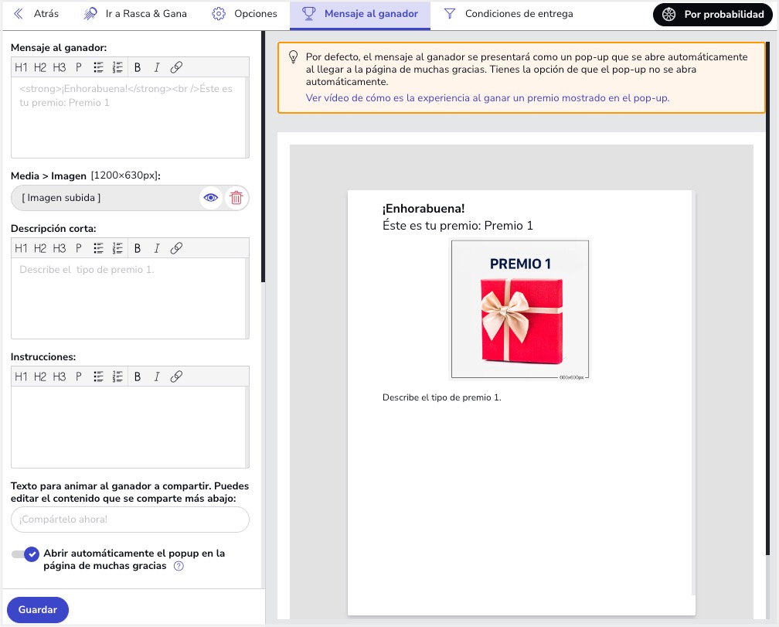Click help icon beside popup auto-open option
Viewport: 779px width, 627px height.
pos(179,566)
